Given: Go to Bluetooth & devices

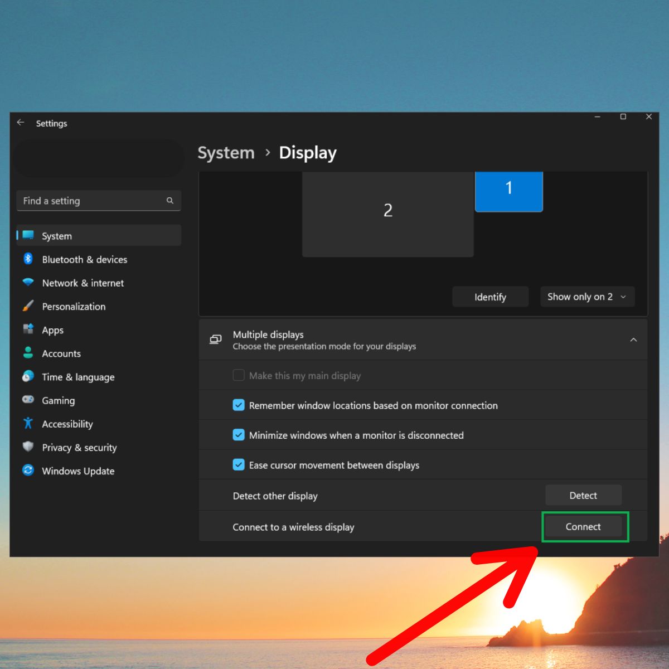Looking at the screenshot, I should click(x=99, y=259).
